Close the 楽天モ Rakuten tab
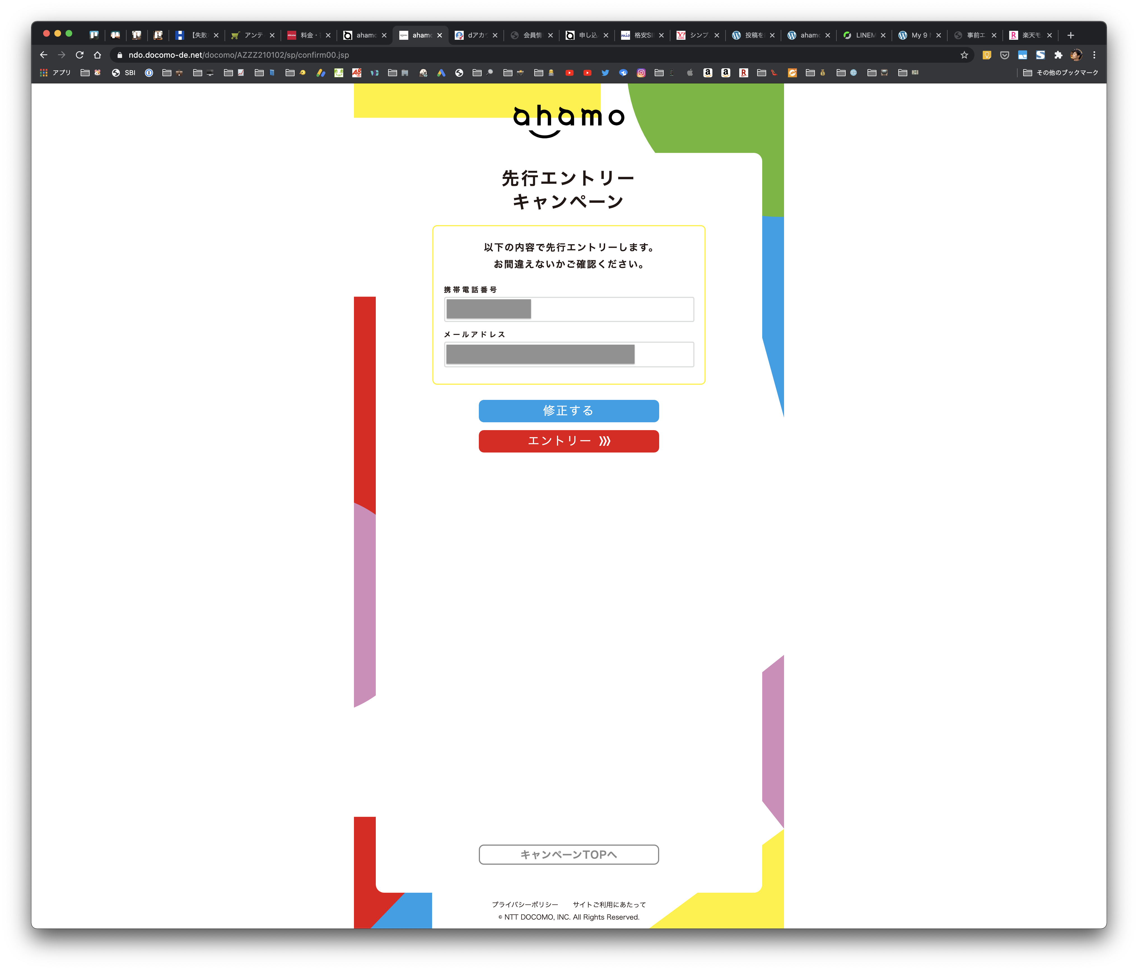This screenshot has height=970, width=1138. pyautogui.click(x=1049, y=35)
